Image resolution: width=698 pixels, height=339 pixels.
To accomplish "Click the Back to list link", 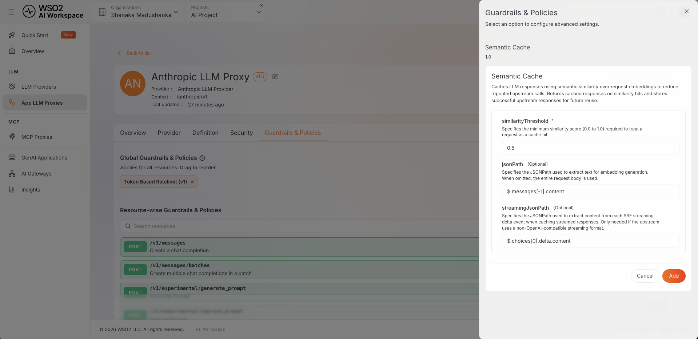I will [139, 53].
